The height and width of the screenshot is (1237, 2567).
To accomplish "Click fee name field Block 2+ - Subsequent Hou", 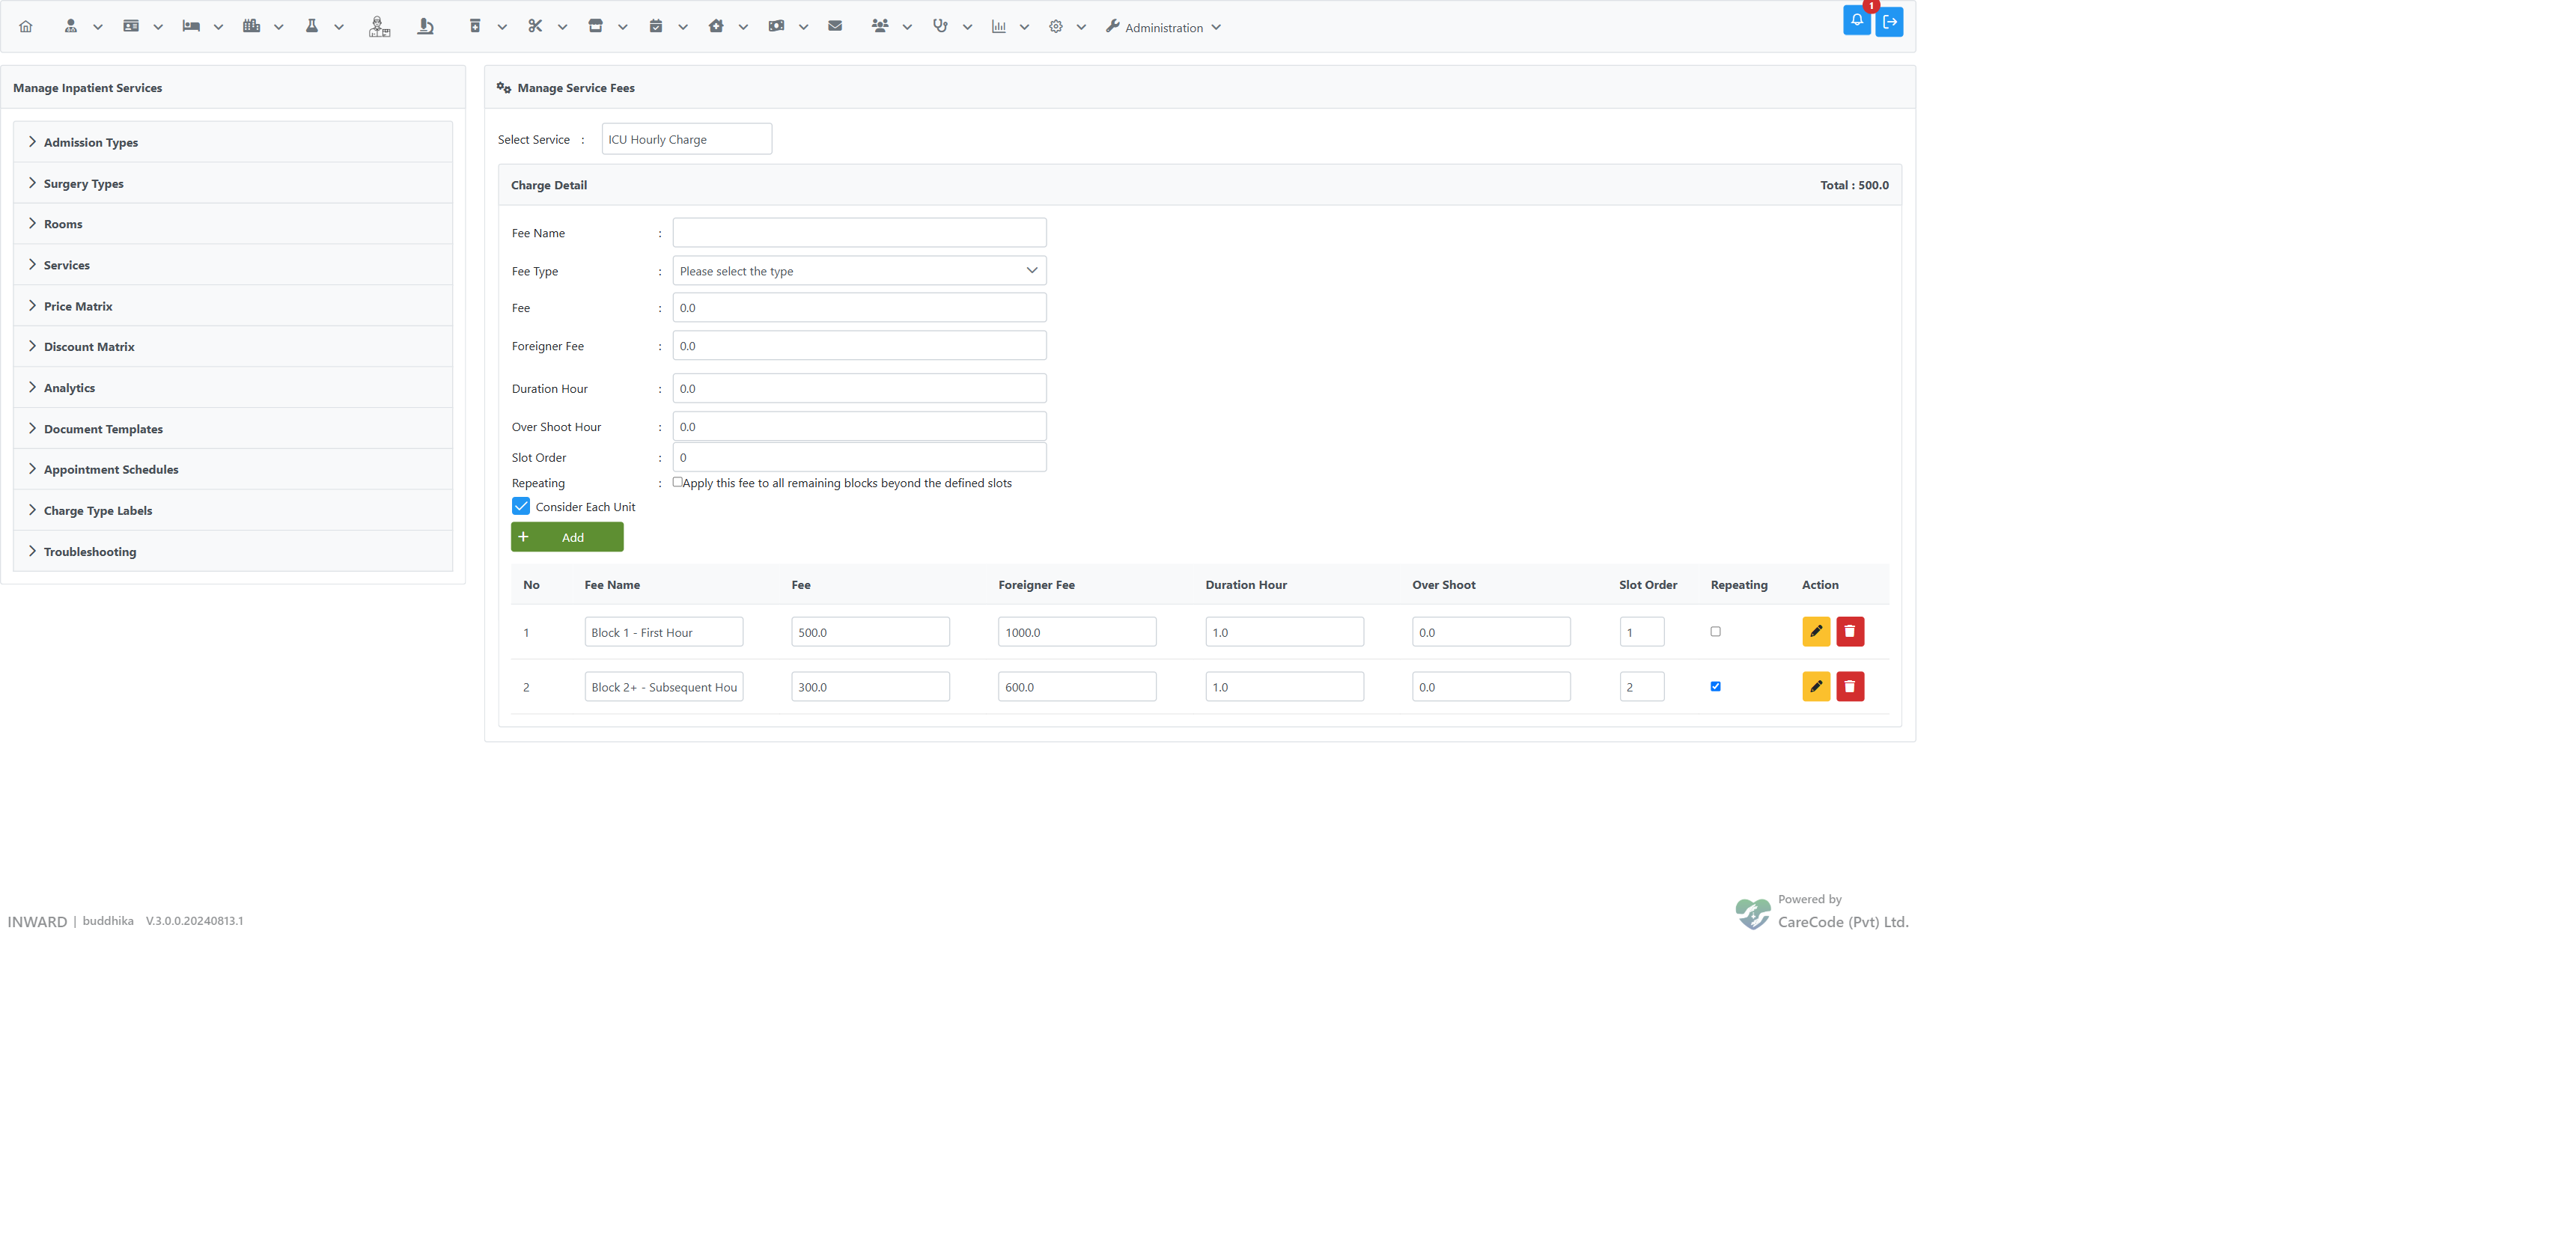I will (664, 686).
